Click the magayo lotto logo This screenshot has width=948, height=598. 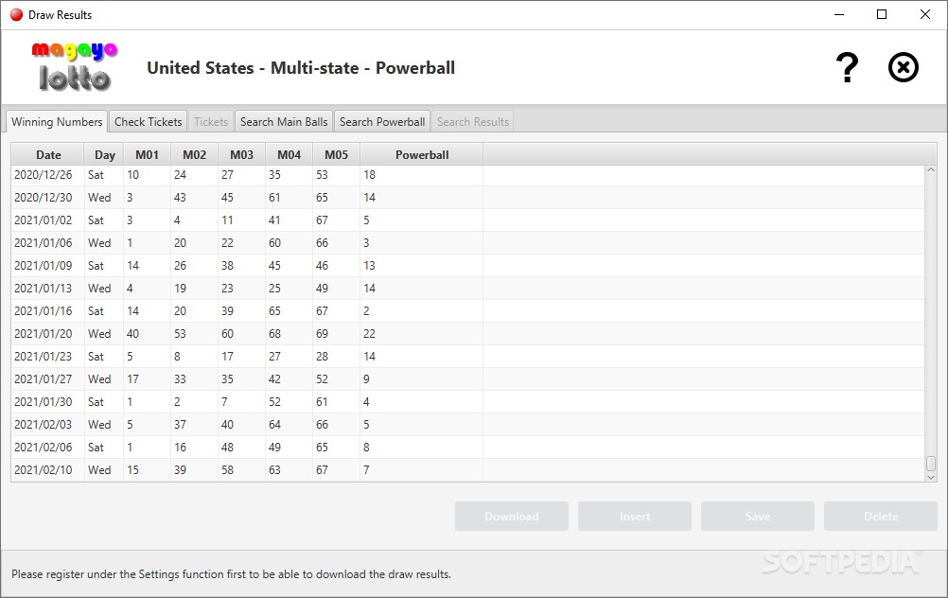[74, 66]
